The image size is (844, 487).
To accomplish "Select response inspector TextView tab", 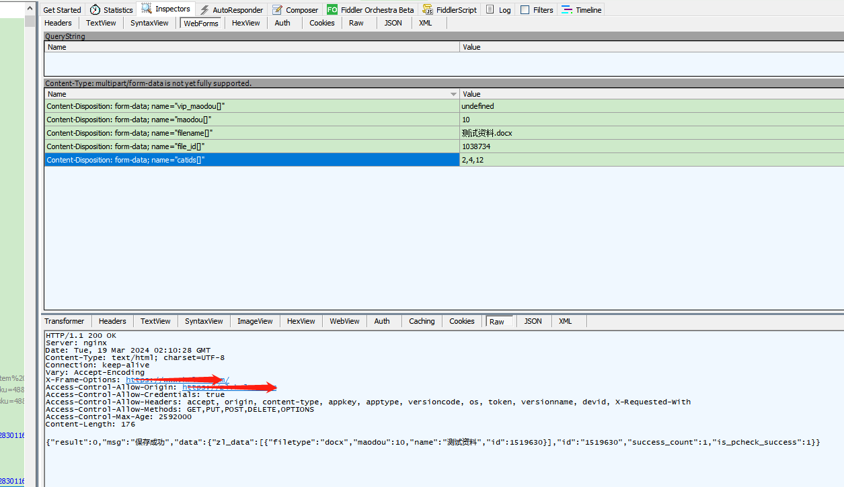I will click(155, 321).
